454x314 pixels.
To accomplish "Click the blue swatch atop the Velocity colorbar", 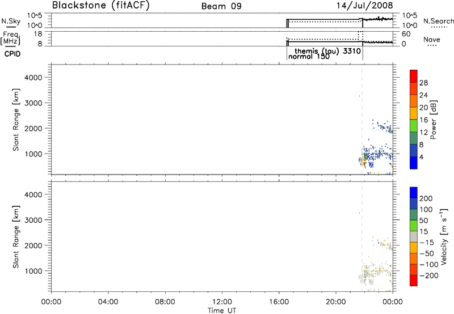I will coord(414,193).
